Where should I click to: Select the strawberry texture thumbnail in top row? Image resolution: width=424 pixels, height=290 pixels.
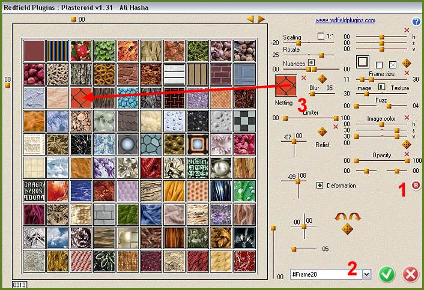[81, 50]
